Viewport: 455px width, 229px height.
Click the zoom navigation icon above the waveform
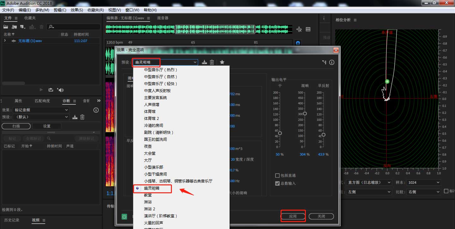299,29
